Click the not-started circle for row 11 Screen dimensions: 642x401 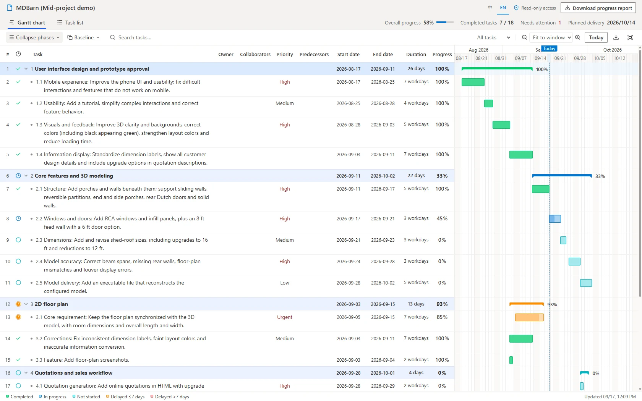[18, 283]
